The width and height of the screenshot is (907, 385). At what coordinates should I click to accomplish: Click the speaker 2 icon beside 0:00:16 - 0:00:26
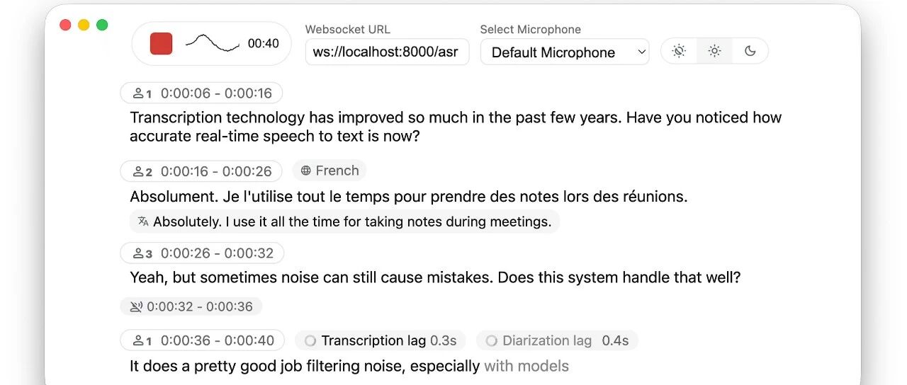coord(138,171)
